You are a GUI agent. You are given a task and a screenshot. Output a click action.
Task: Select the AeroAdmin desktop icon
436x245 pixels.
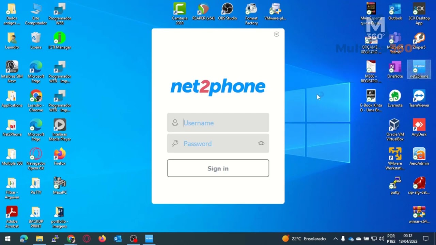(419, 157)
